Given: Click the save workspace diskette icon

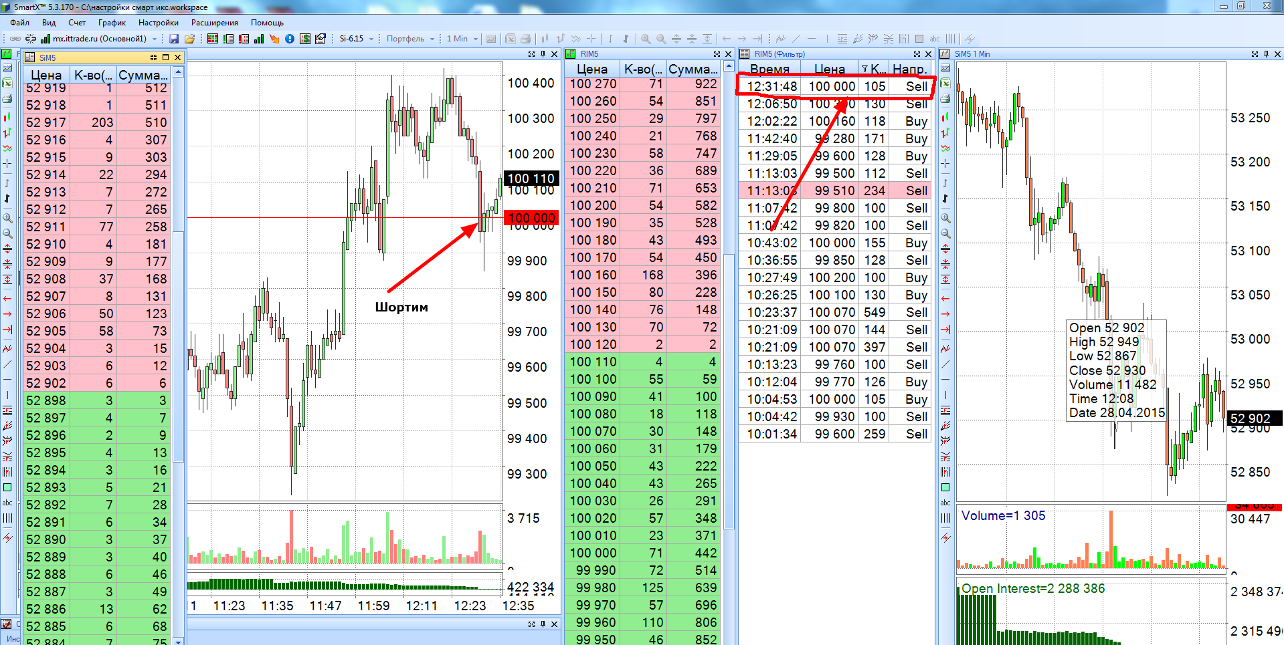Looking at the screenshot, I should click(x=174, y=39).
